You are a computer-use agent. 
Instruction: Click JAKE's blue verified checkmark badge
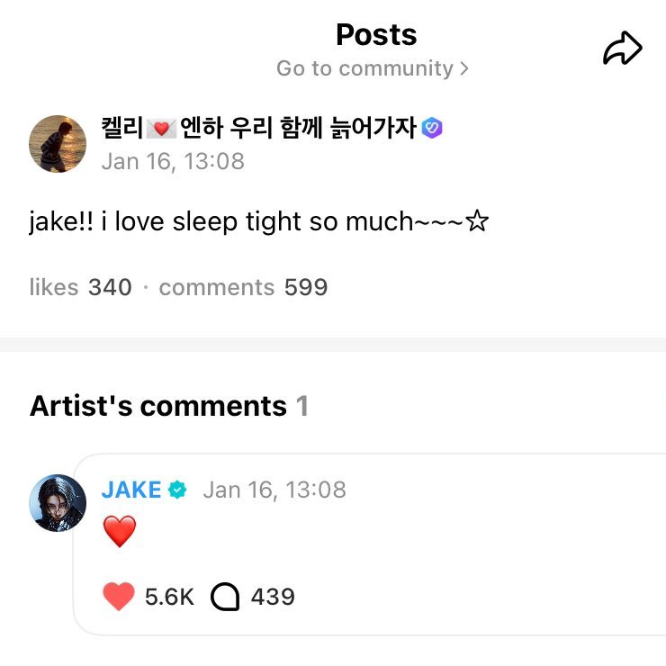[x=177, y=490]
